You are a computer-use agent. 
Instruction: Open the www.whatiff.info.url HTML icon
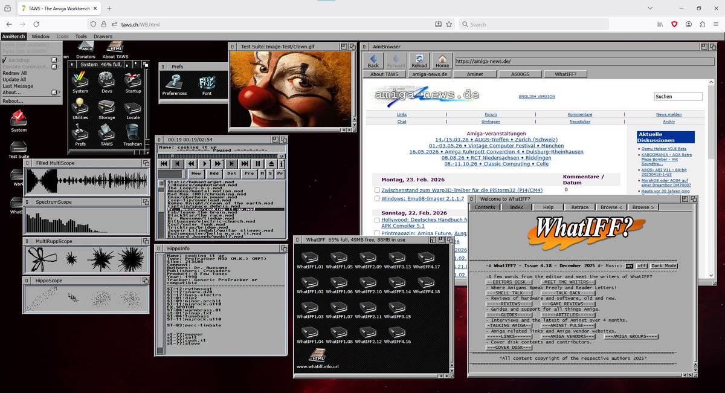point(317,359)
